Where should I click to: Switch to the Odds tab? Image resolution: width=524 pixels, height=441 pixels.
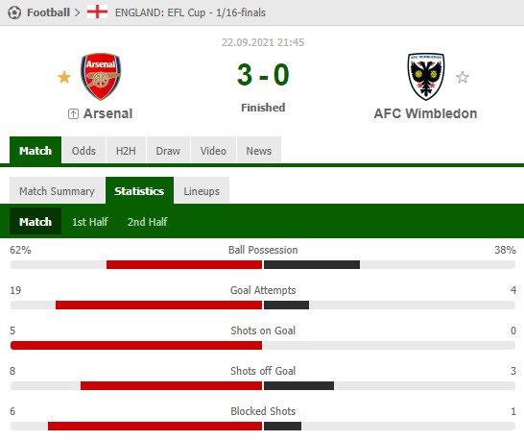point(83,150)
